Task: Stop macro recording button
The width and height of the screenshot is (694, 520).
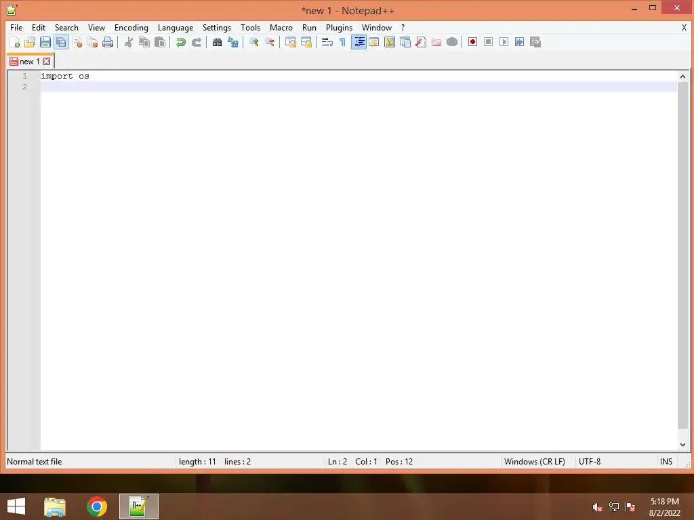Action: tap(488, 42)
